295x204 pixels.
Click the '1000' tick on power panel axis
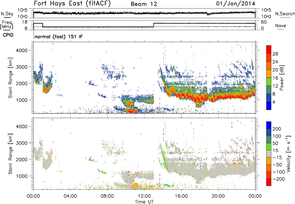pos(22,100)
